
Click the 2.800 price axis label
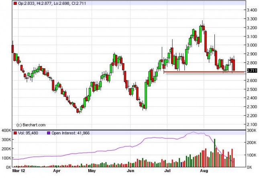[x=252, y=63]
